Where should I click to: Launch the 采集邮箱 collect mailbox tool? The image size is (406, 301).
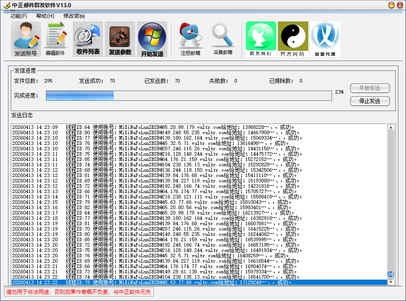click(x=223, y=39)
